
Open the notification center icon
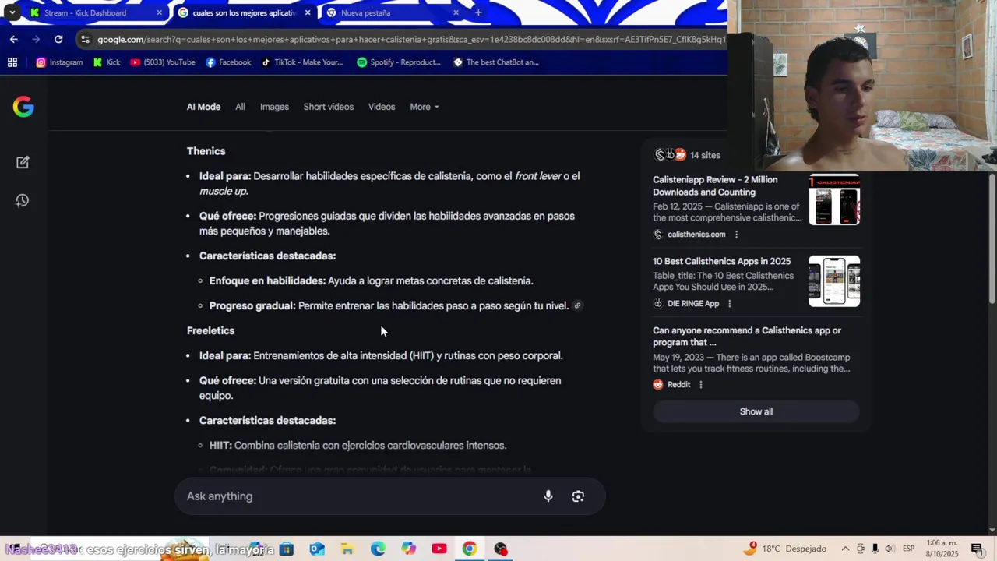(977, 549)
